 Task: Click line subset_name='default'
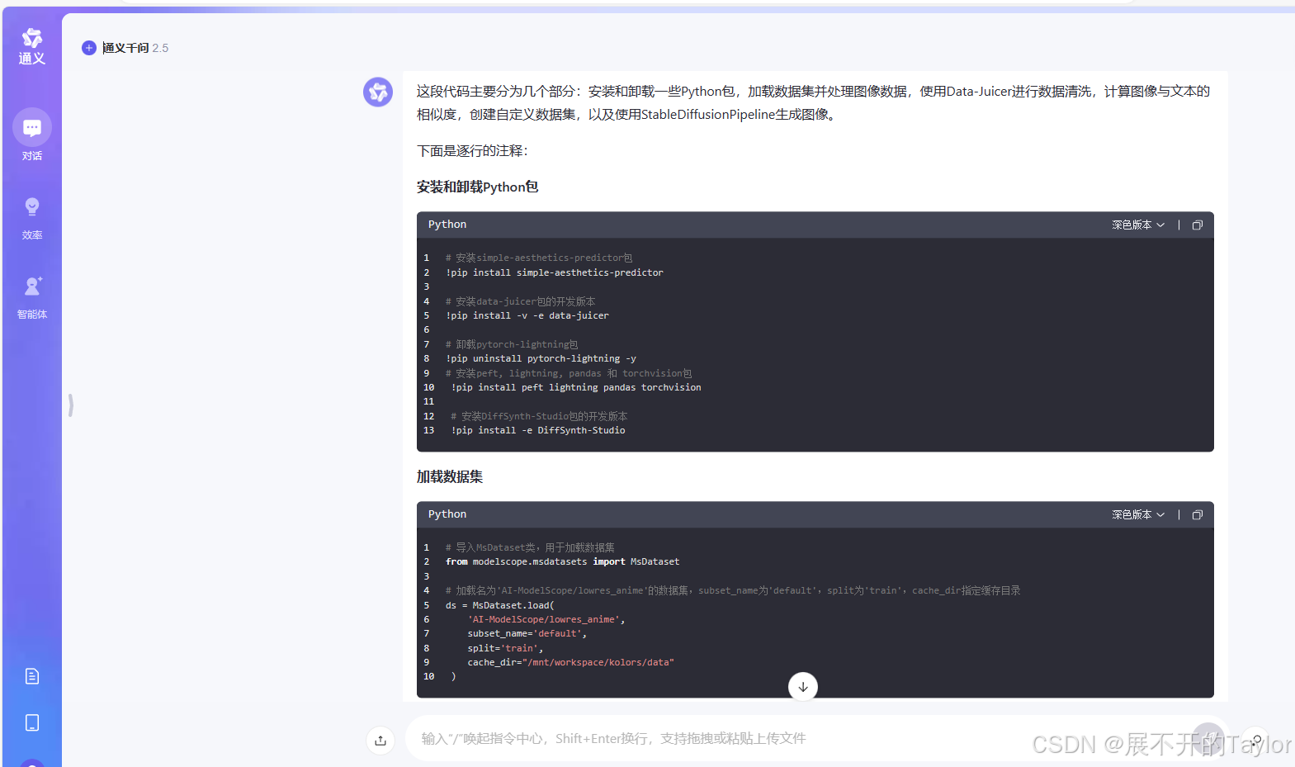pos(527,633)
